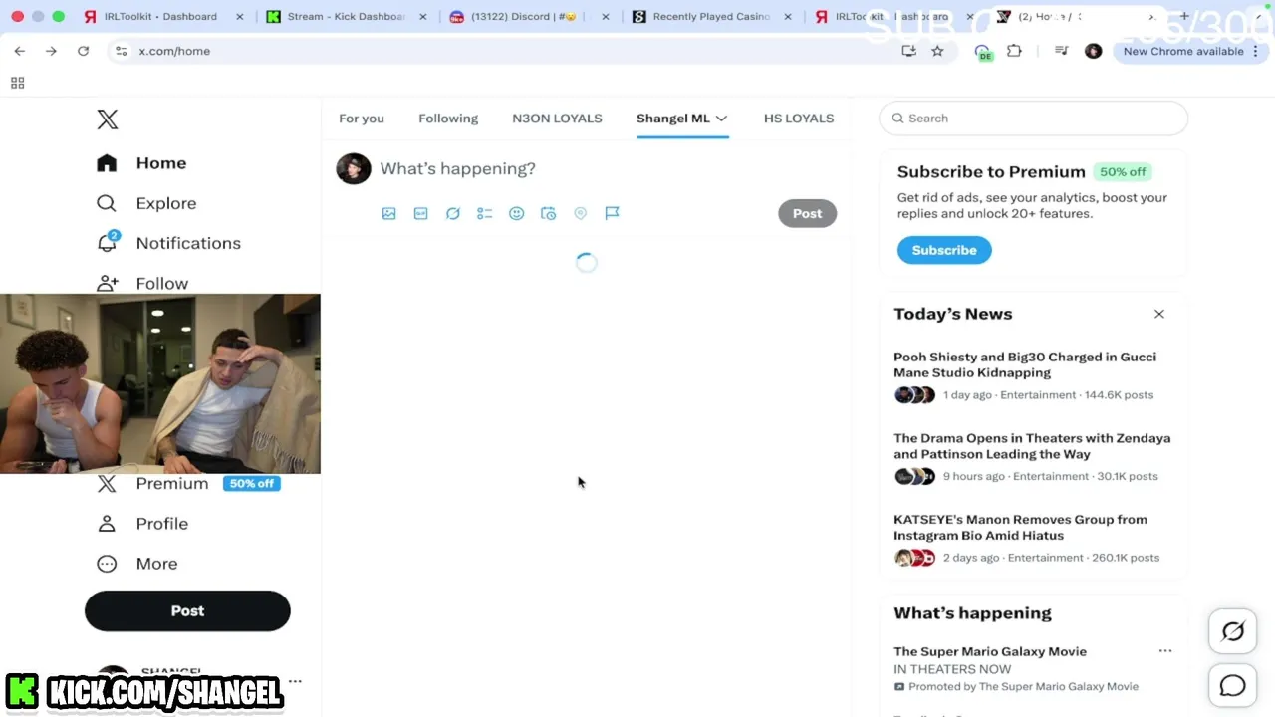This screenshot has height=717, width=1275.
Task: Click browser Forward arrow
Action: point(51,51)
